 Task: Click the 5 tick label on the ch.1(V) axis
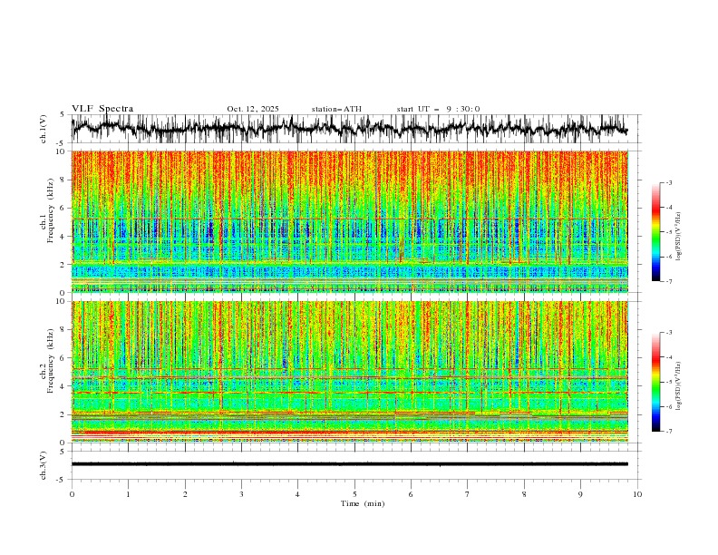click(x=63, y=114)
